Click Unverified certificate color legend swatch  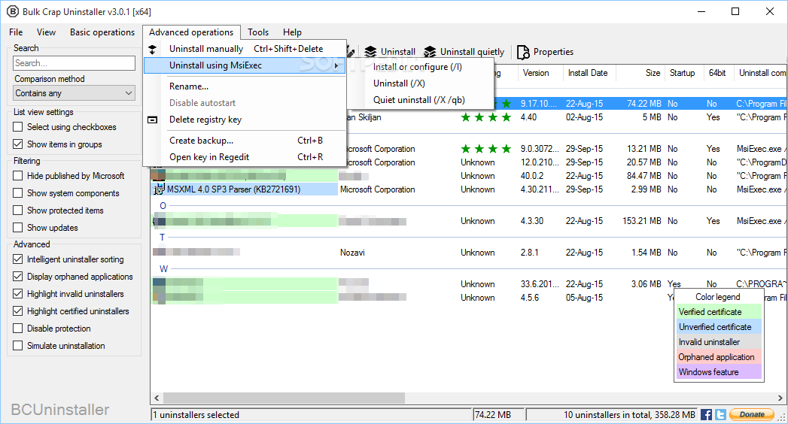coord(720,327)
